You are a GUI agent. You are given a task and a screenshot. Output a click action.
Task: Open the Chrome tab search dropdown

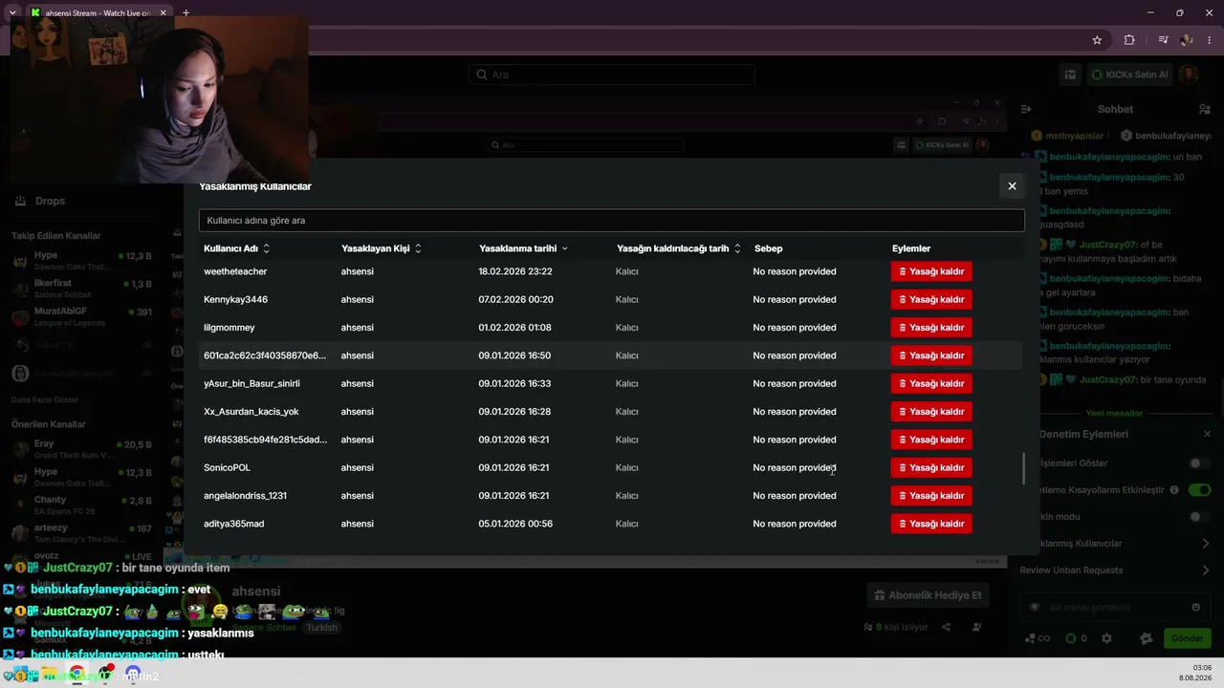[x=12, y=13]
